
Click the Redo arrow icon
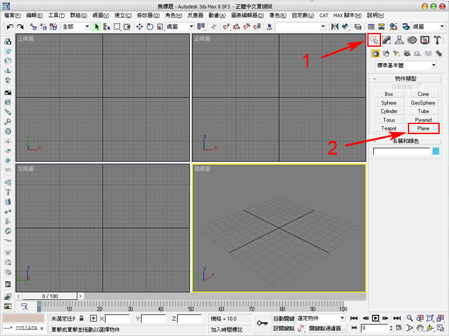click(x=20, y=27)
